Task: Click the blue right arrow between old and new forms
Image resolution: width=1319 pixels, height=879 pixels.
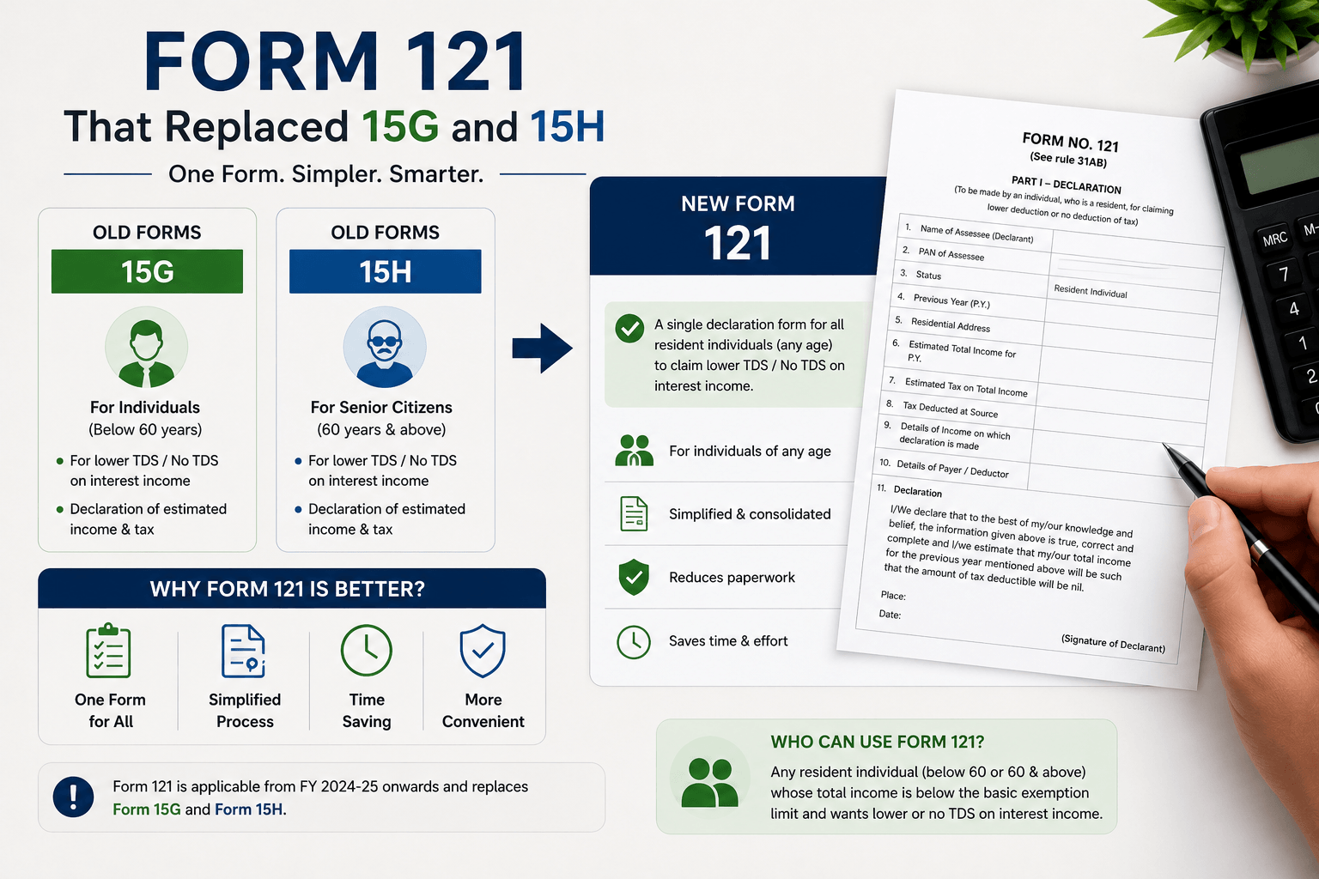Action: (542, 348)
